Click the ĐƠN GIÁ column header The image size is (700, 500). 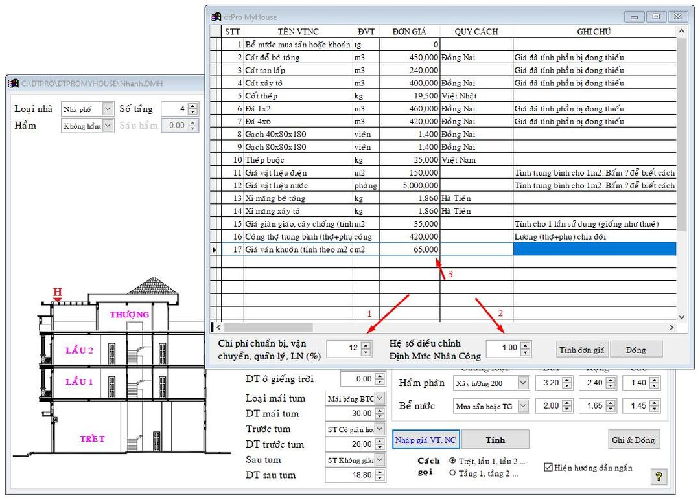[410, 31]
